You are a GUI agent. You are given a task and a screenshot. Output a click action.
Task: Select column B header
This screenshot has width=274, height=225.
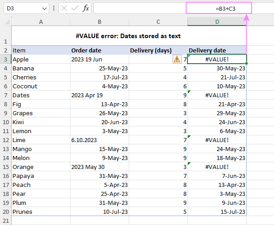click(99, 22)
